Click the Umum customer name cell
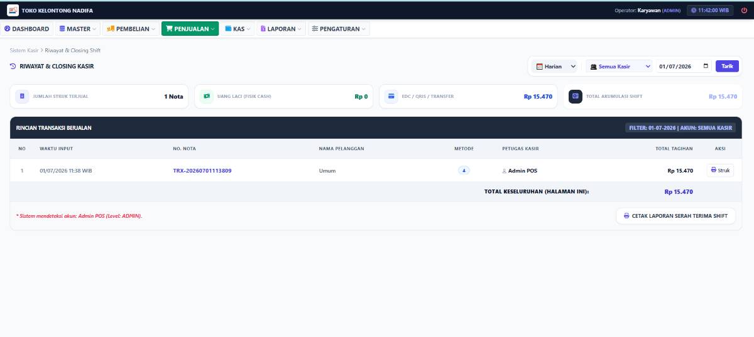 tap(327, 171)
